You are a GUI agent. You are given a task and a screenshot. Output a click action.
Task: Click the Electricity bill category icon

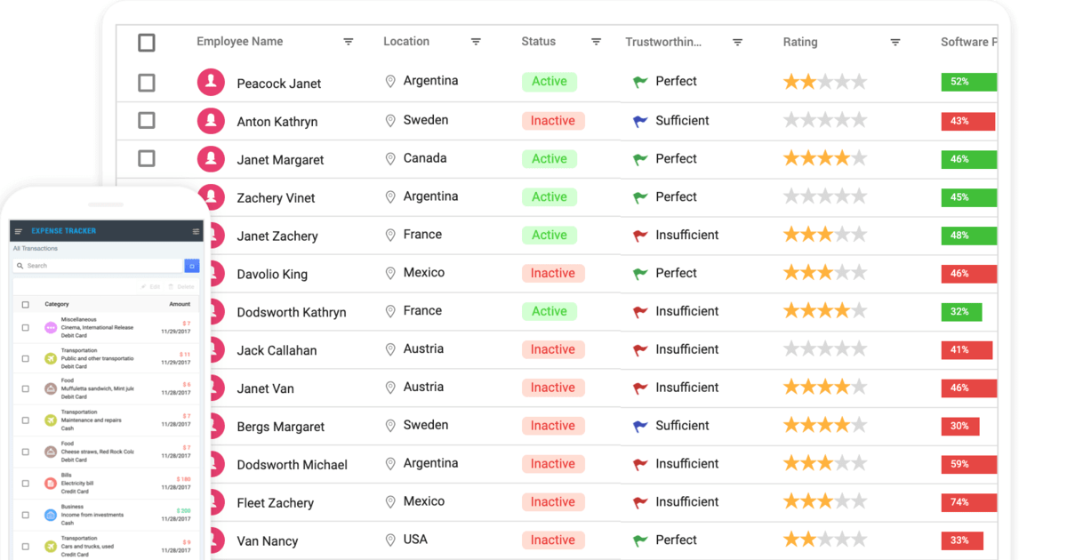51,484
